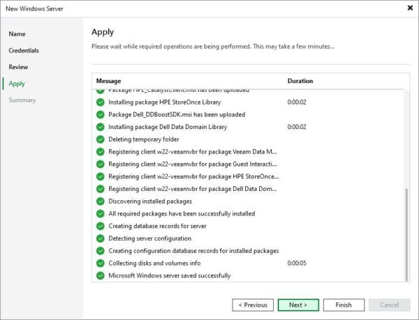Select 'Installing package Dell Data Domain Library' message
Viewport: 419px width, 320px height.
tap(168, 127)
